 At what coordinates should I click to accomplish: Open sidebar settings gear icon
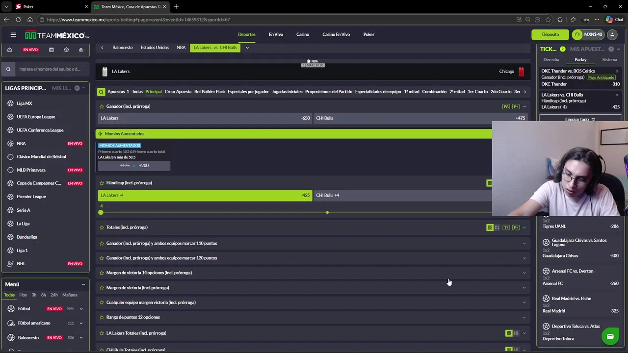(x=66, y=50)
